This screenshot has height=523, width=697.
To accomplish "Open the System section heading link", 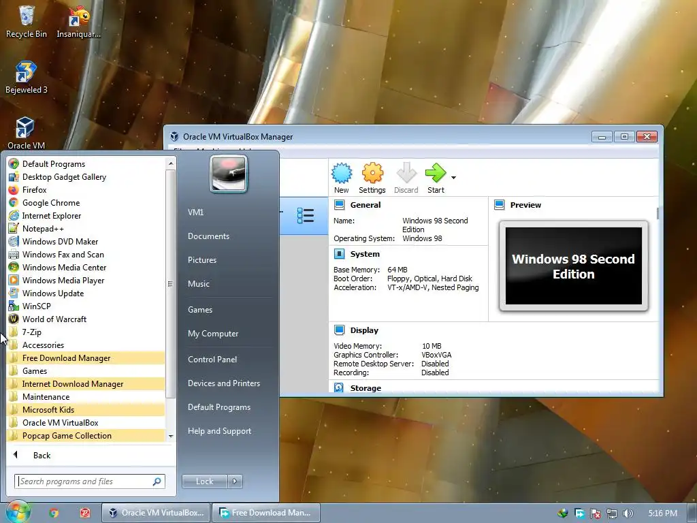I will point(365,254).
